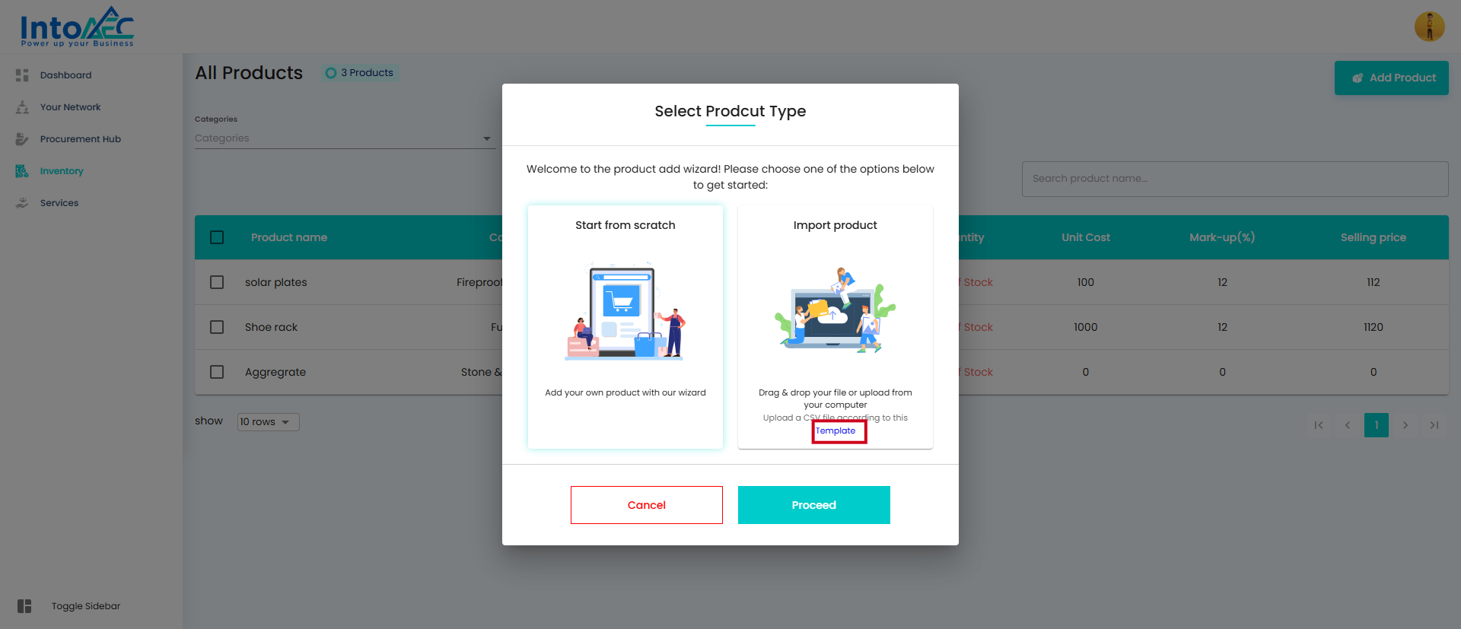Click the Search product name field

click(x=1234, y=179)
